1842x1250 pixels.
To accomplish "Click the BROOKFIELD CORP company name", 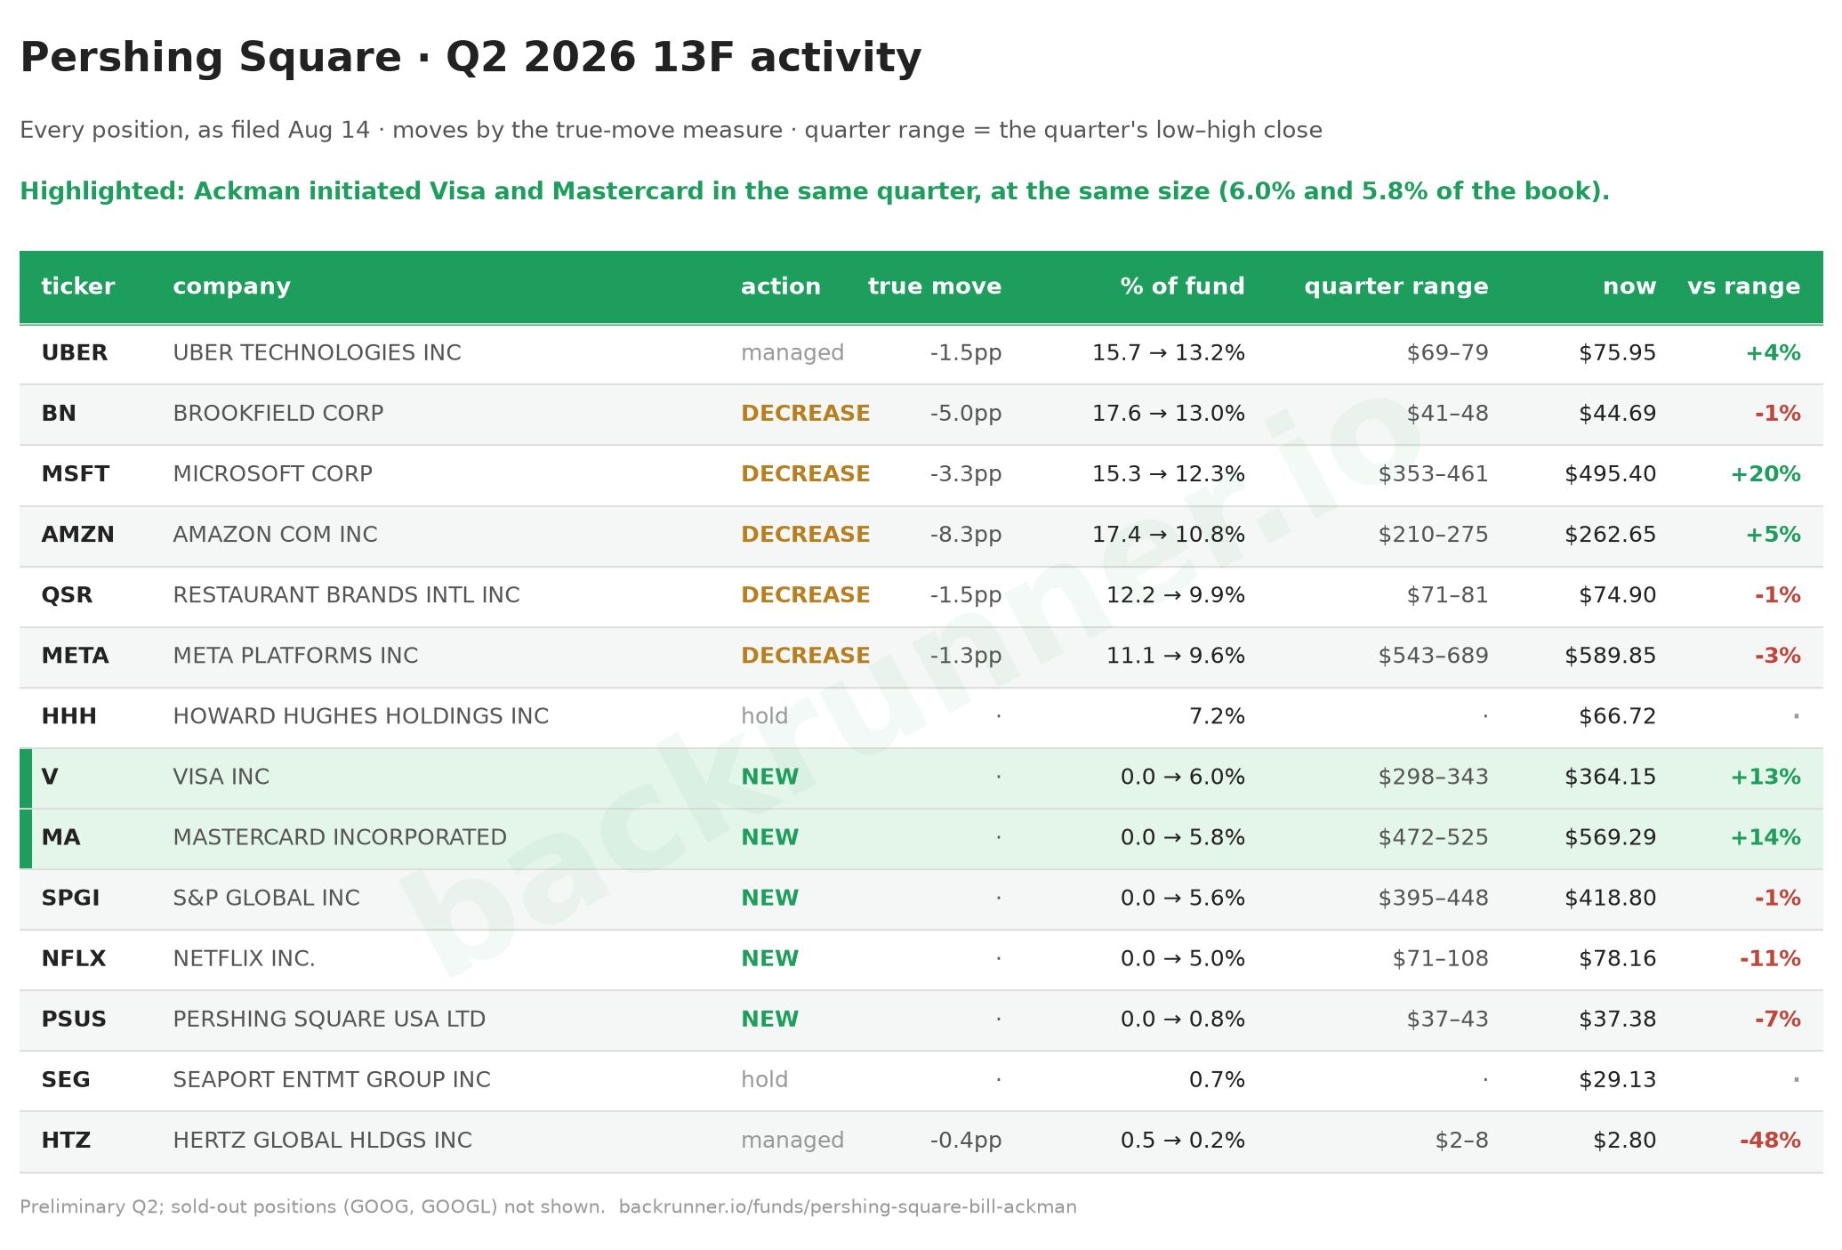I will point(278,414).
